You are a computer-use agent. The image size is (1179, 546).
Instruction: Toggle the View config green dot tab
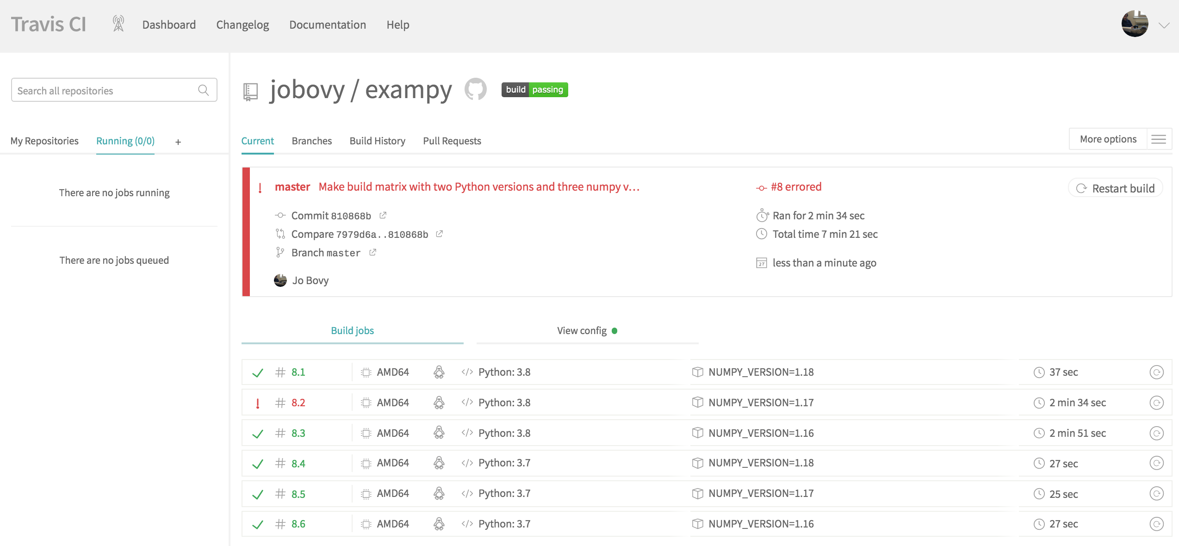[587, 329]
